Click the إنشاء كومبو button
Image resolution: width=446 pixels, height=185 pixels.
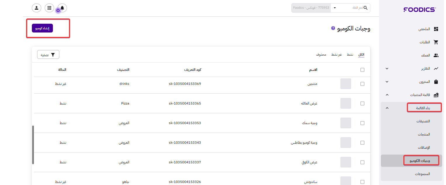tap(42, 28)
